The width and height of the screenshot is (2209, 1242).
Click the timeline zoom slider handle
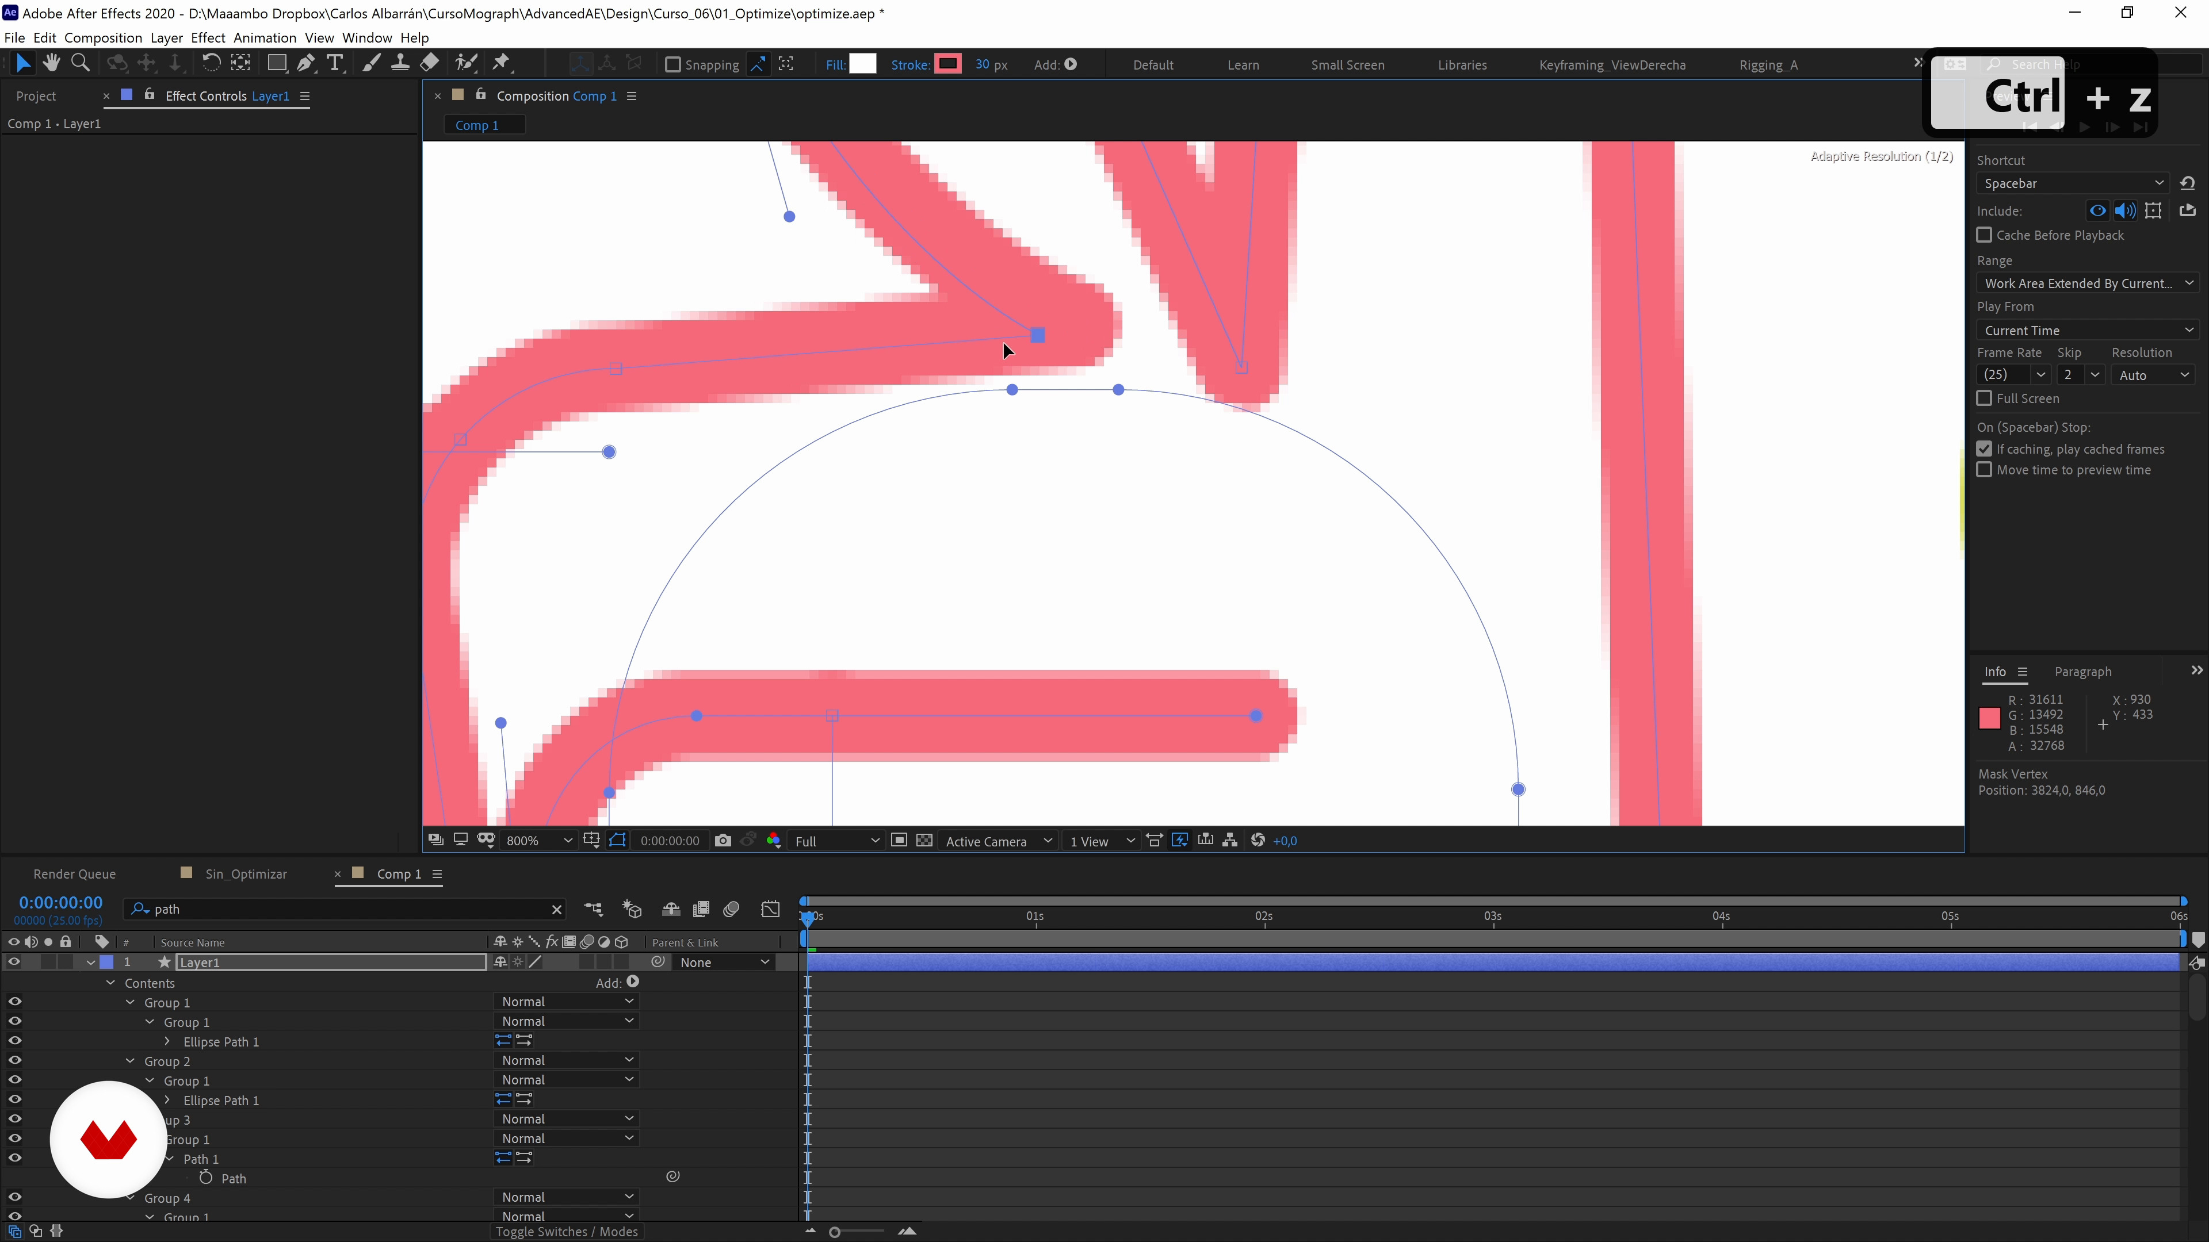tap(834, 1232)
